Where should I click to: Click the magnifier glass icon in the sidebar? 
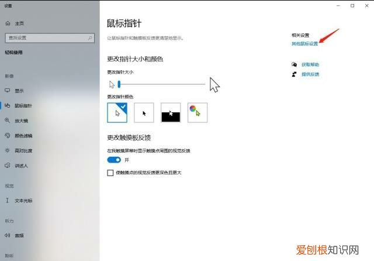tap(8, 121)
